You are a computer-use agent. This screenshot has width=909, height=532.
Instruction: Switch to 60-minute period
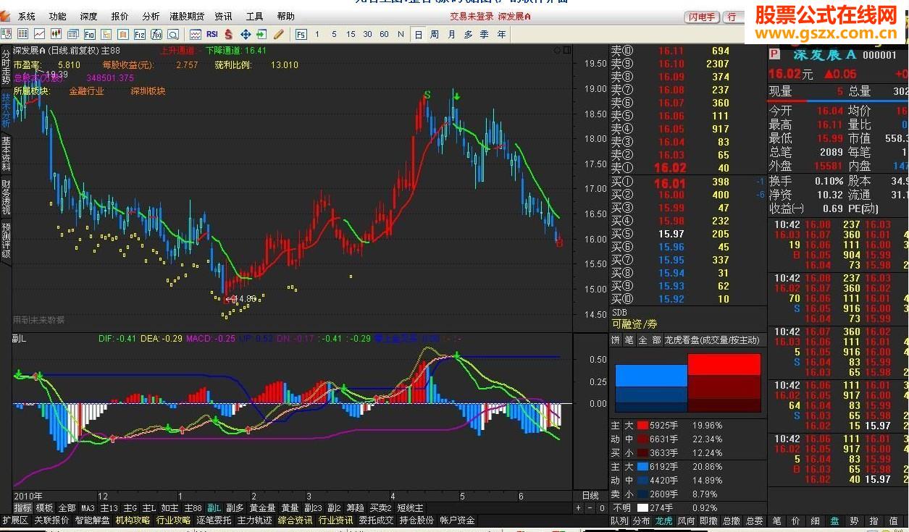click(x=384, y=34)
